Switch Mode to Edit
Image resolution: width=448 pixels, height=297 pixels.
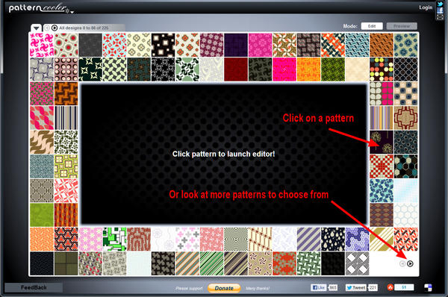click(372, 26)
